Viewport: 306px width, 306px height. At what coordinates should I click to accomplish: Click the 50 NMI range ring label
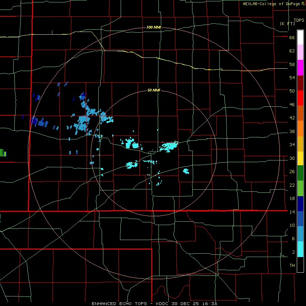coord(154,90)
